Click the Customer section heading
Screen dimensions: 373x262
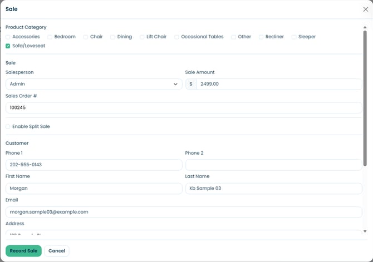tap(17, 143)
